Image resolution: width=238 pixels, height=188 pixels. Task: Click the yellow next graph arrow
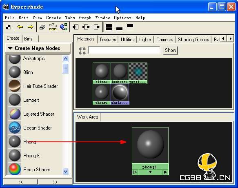pos(31,27)
